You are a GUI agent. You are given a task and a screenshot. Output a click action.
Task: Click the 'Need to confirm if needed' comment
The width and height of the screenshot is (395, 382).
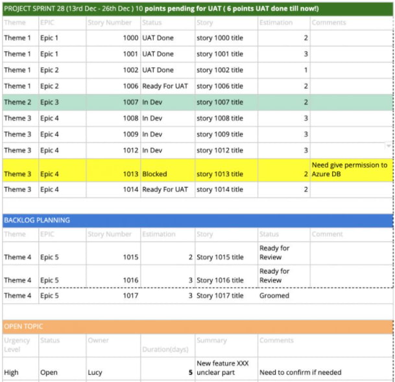(324, 372)
